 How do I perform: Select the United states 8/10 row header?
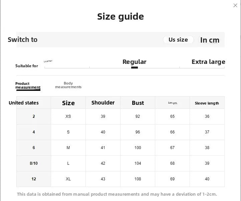click(x=34, y=163)
